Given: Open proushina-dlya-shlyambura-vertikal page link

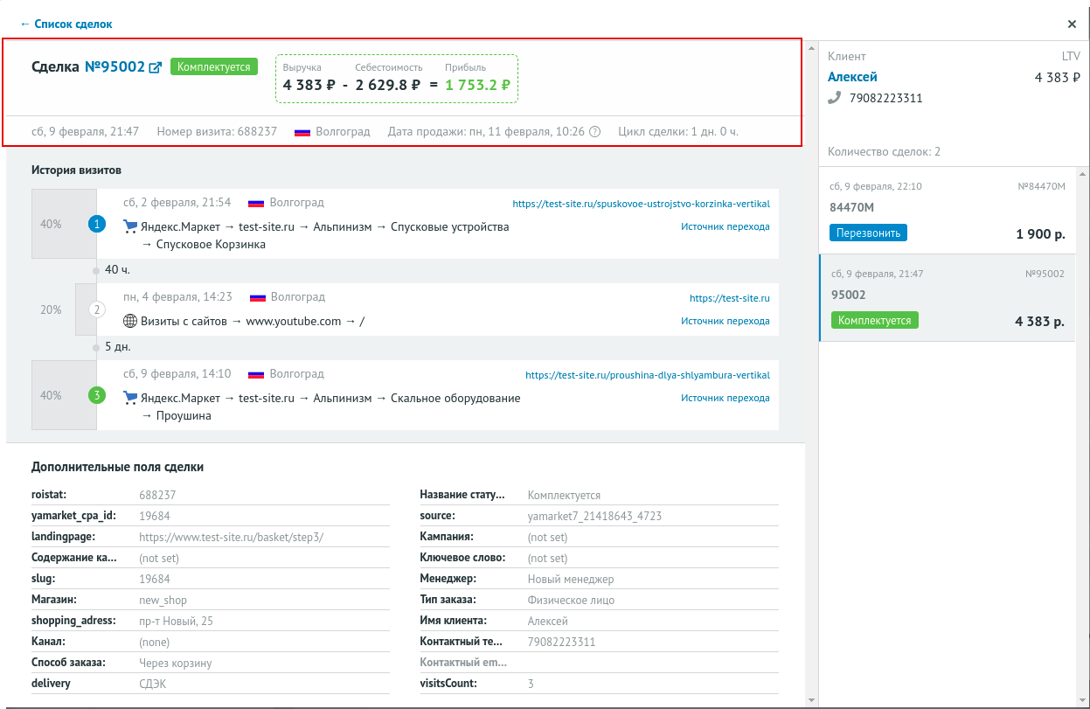Looking at the screenshot, I should click(647, 375).
